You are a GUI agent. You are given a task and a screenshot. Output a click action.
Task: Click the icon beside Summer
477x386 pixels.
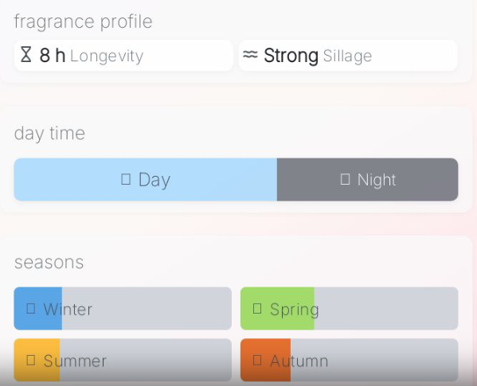point(31,361)
